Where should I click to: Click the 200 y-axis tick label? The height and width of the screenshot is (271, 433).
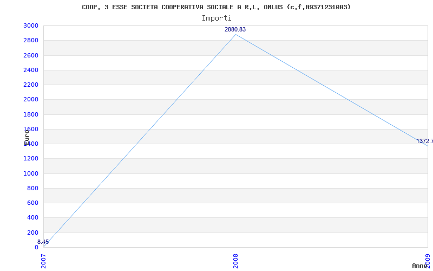click(x=32, y=233)
